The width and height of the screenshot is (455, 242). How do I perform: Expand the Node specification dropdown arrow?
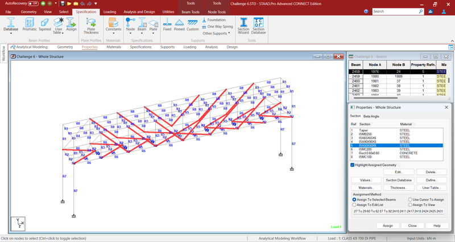[130, 34]
